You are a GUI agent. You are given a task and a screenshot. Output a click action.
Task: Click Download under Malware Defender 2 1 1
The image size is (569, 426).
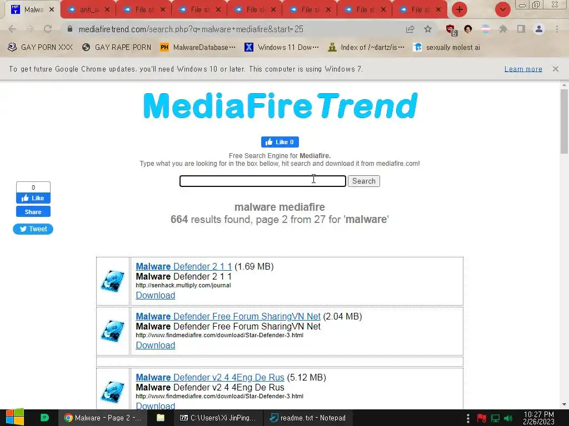156,295
